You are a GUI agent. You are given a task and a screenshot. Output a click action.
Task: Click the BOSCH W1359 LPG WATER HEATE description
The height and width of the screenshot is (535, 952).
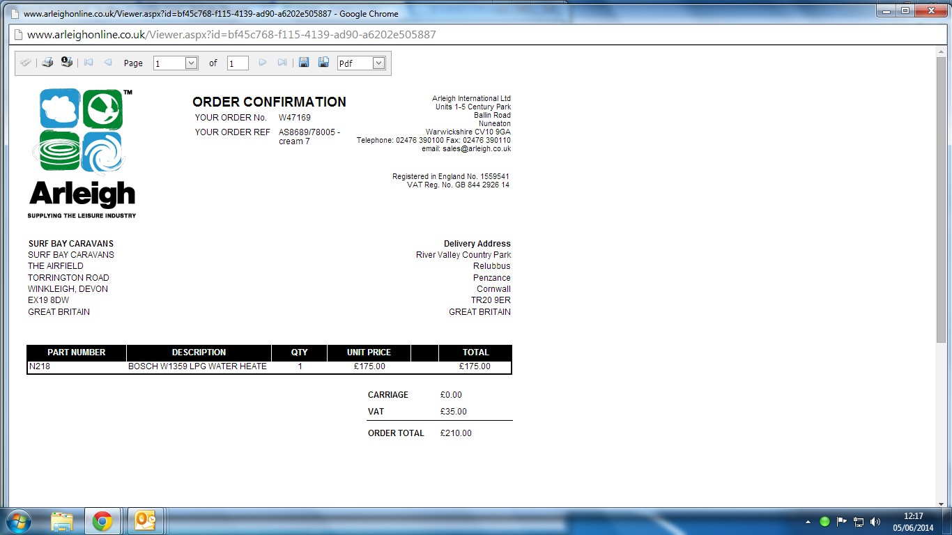pyautogui.click(x=197, y=366)
